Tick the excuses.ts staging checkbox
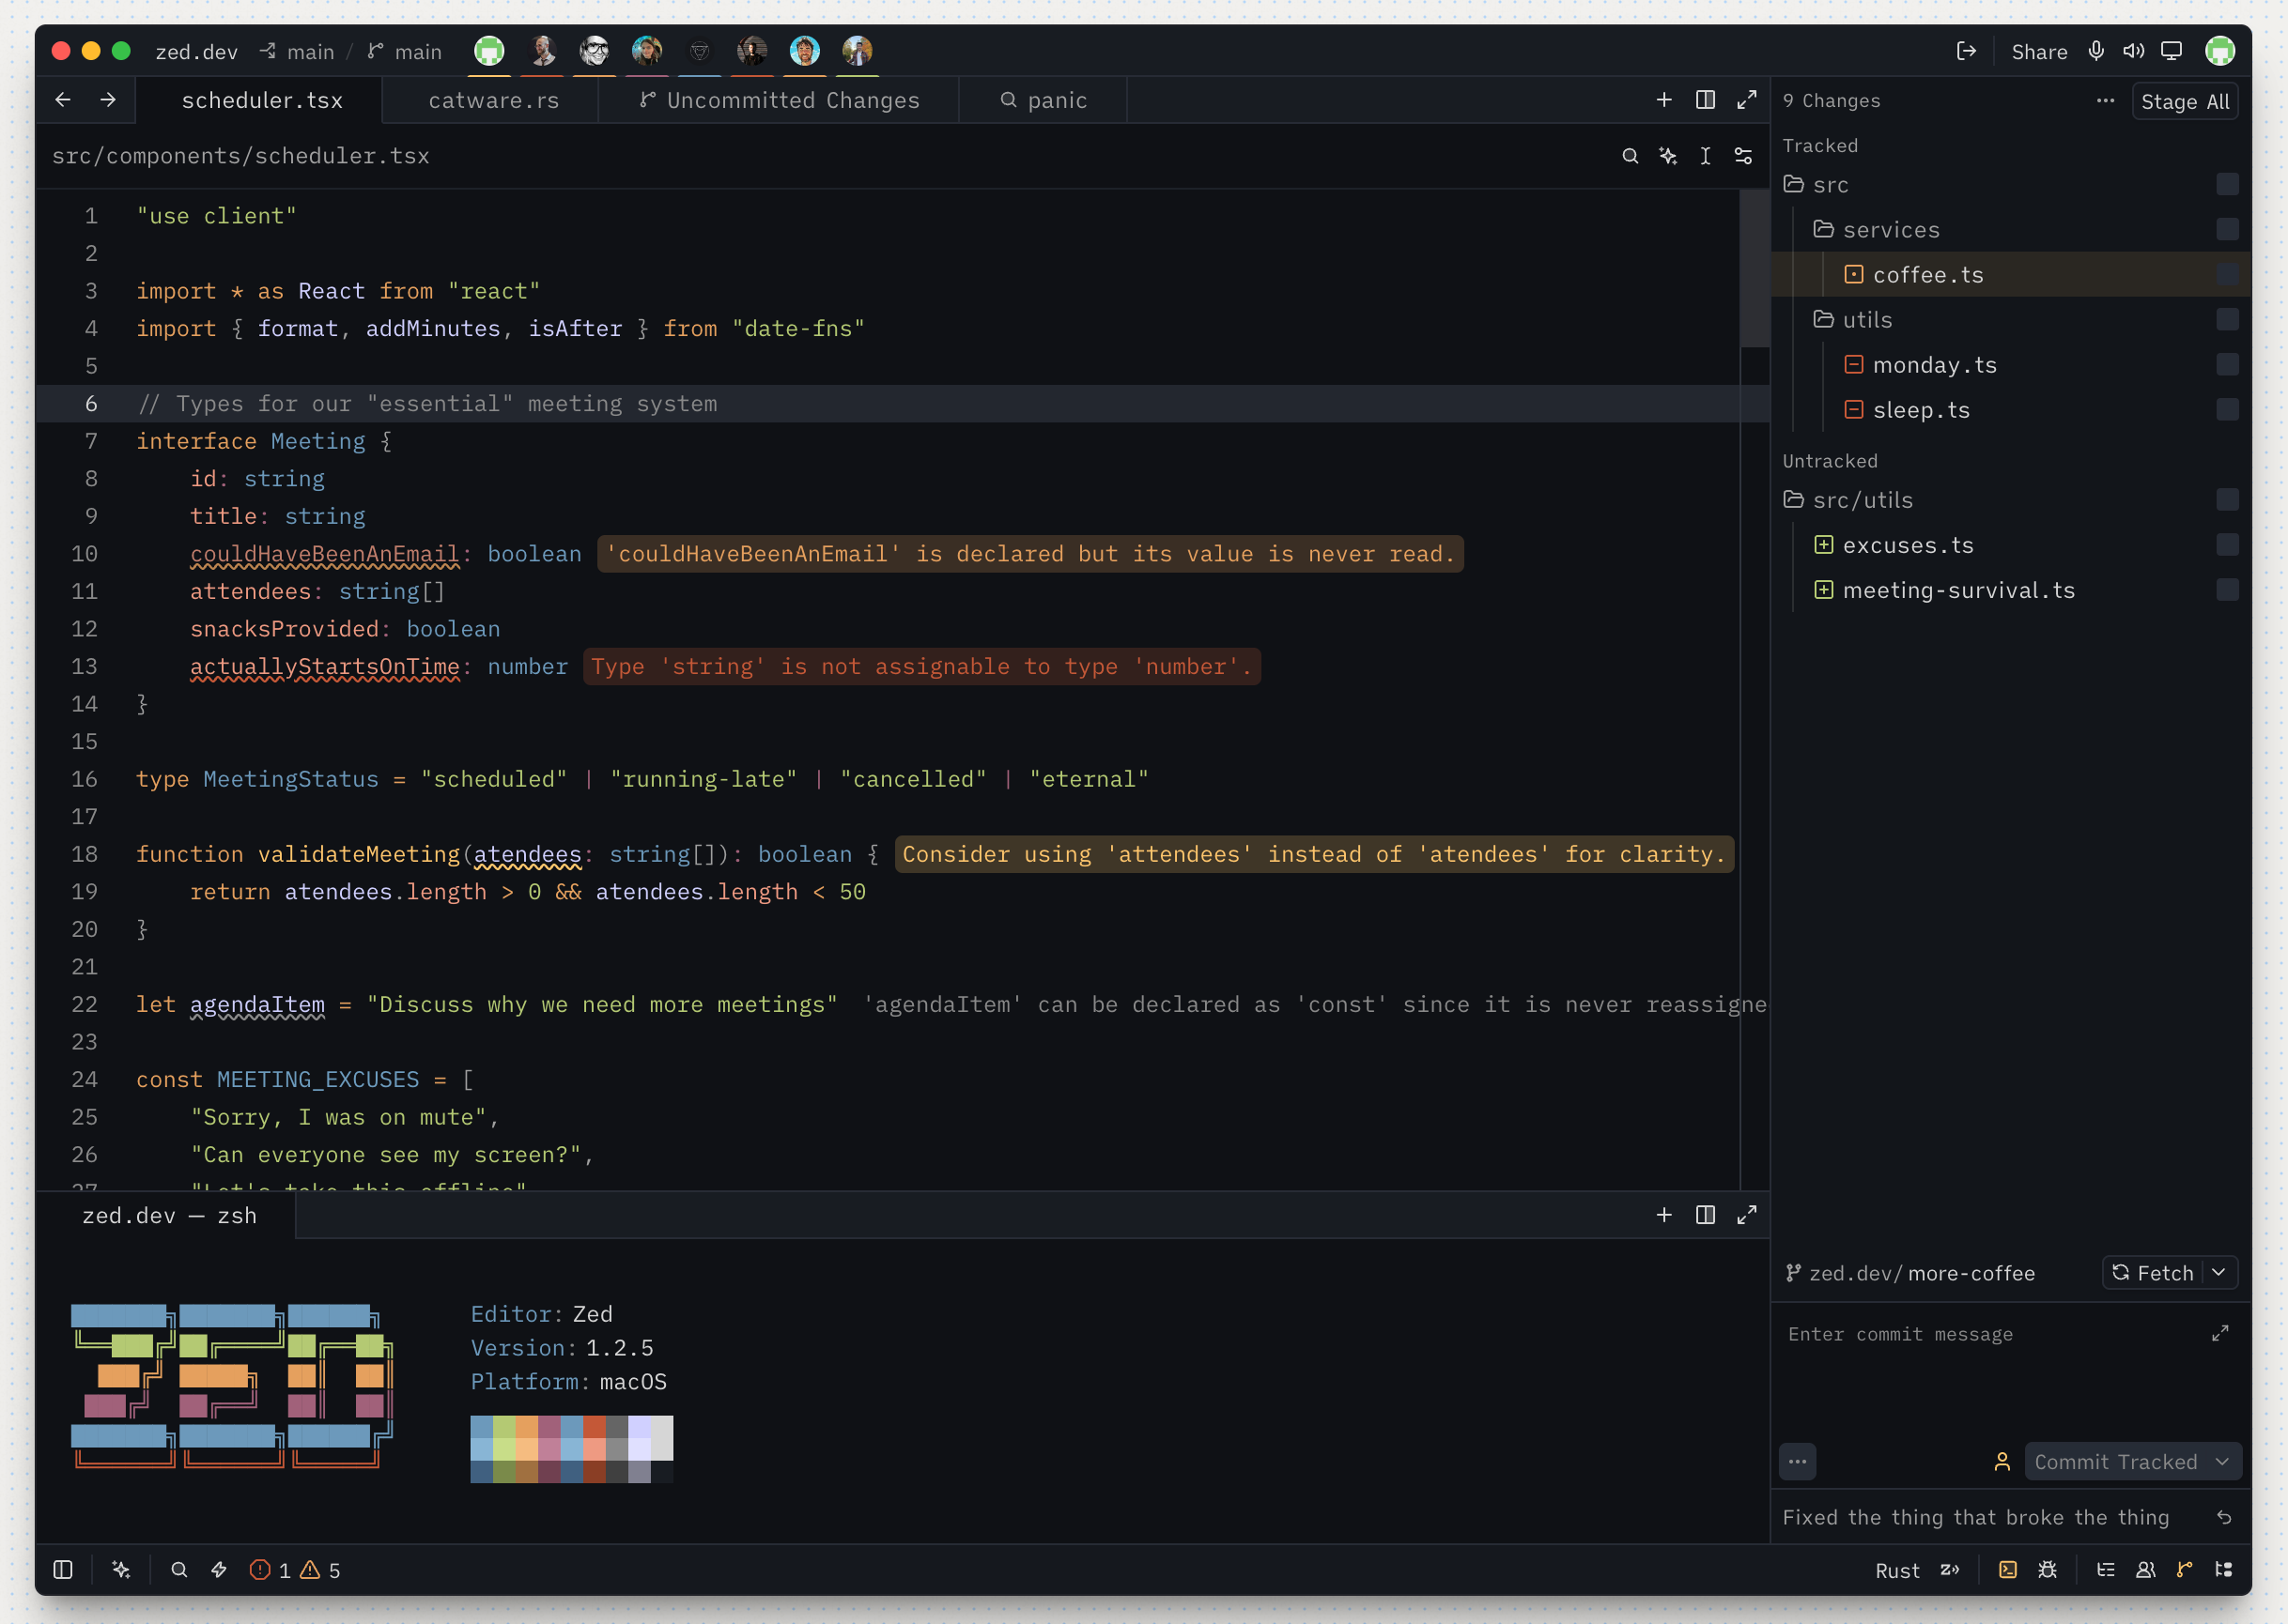The image size is (2288, 1624). [2227, 544]
